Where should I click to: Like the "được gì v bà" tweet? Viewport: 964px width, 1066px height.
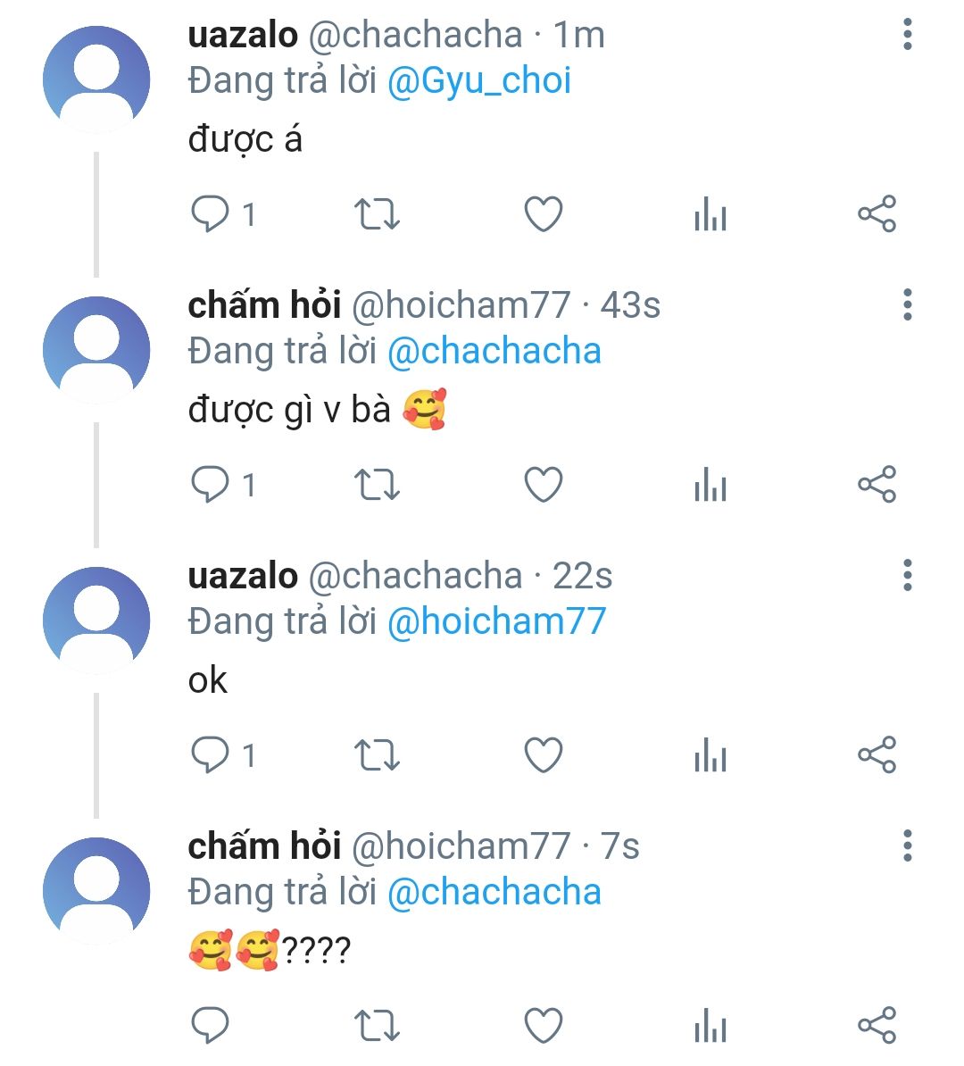click(x=543, y=485)
